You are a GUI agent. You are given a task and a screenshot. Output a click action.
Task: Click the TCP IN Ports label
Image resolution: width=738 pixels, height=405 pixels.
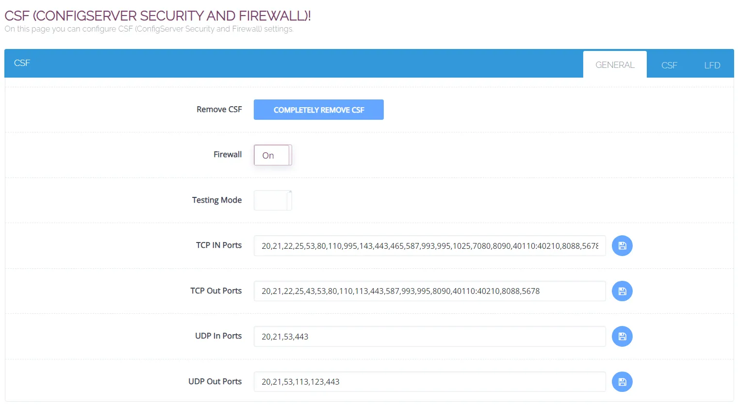coord(219,245)
